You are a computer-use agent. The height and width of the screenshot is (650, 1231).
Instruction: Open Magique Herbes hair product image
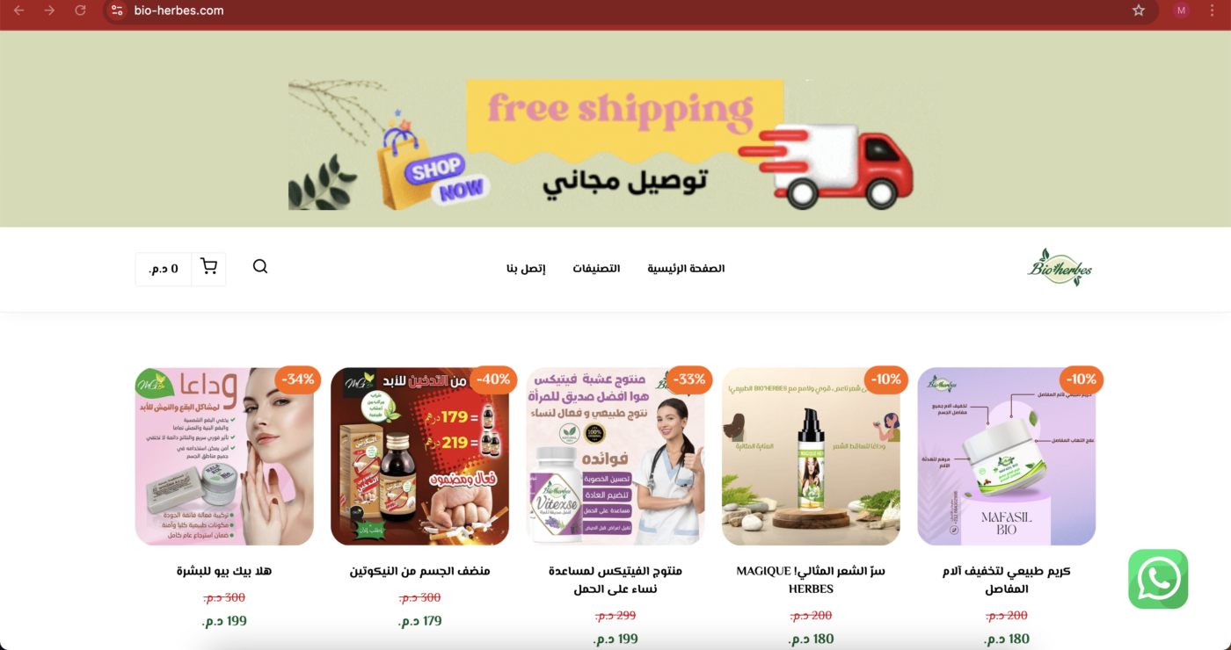click(811, 456)
